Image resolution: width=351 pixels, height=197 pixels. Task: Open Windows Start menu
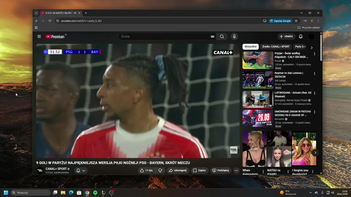tap(6, 193)
